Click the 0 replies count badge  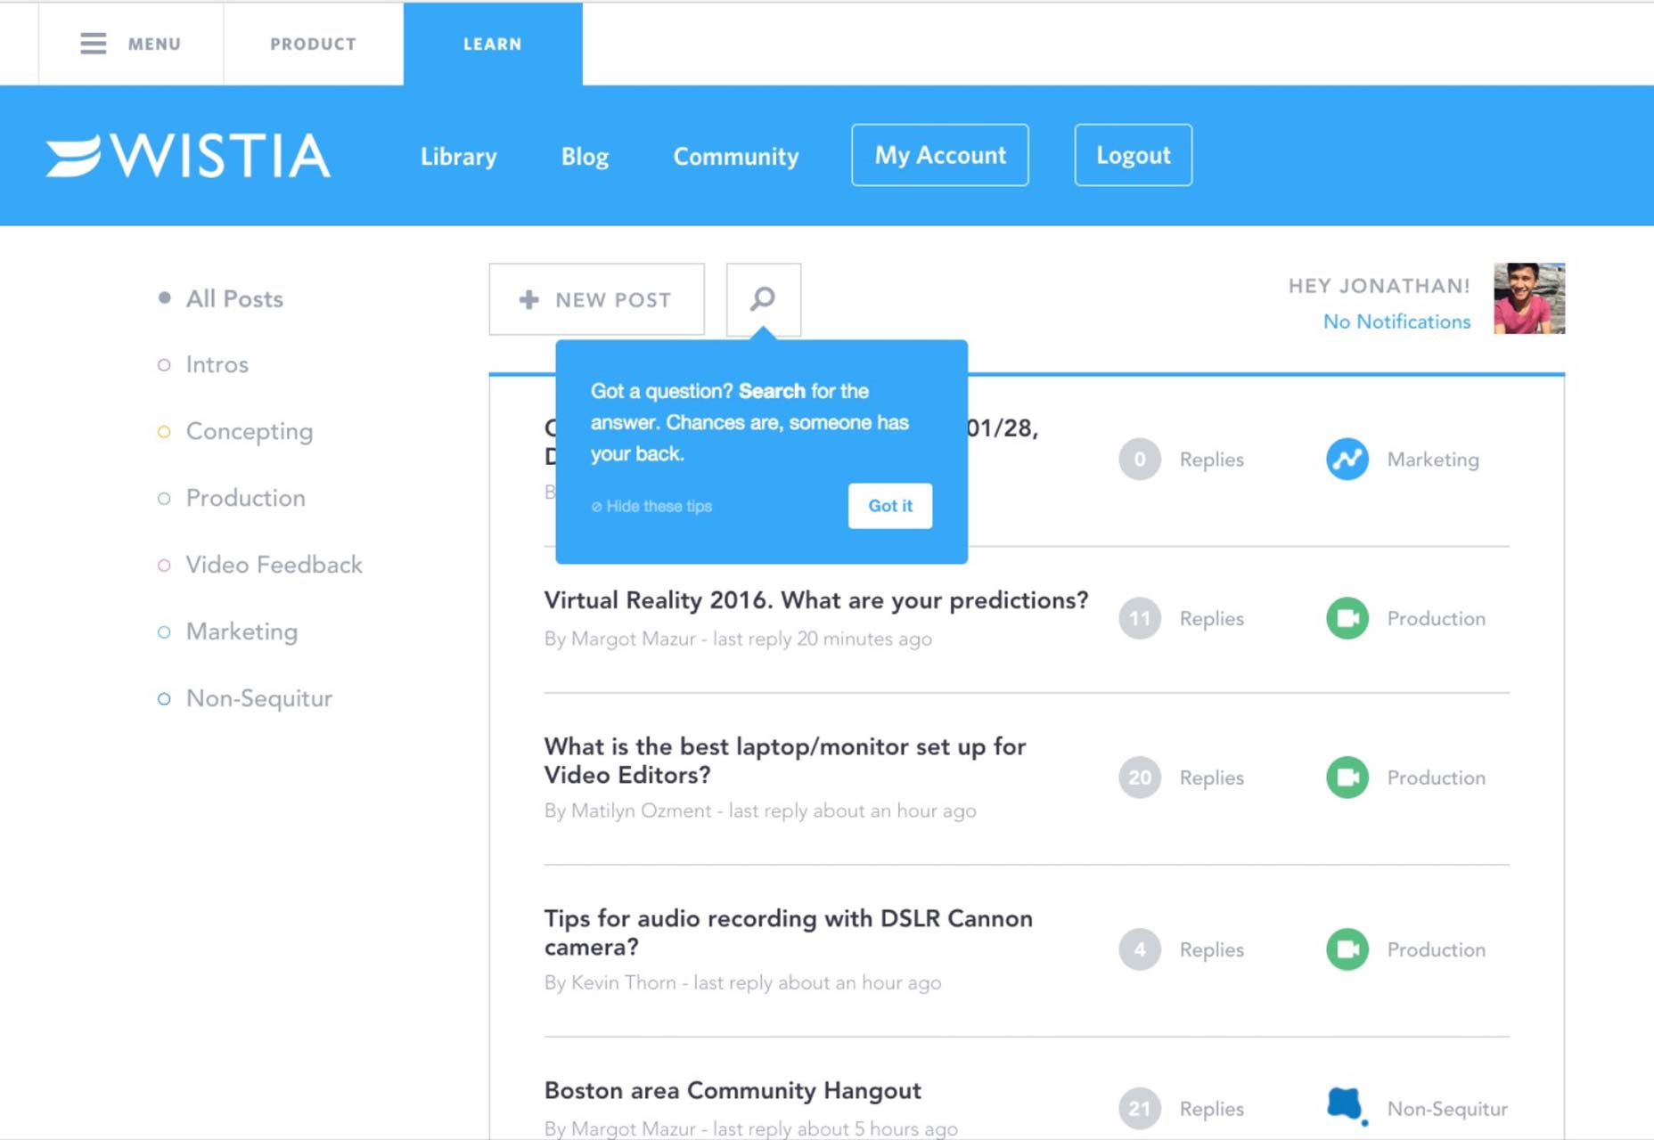1140,460
